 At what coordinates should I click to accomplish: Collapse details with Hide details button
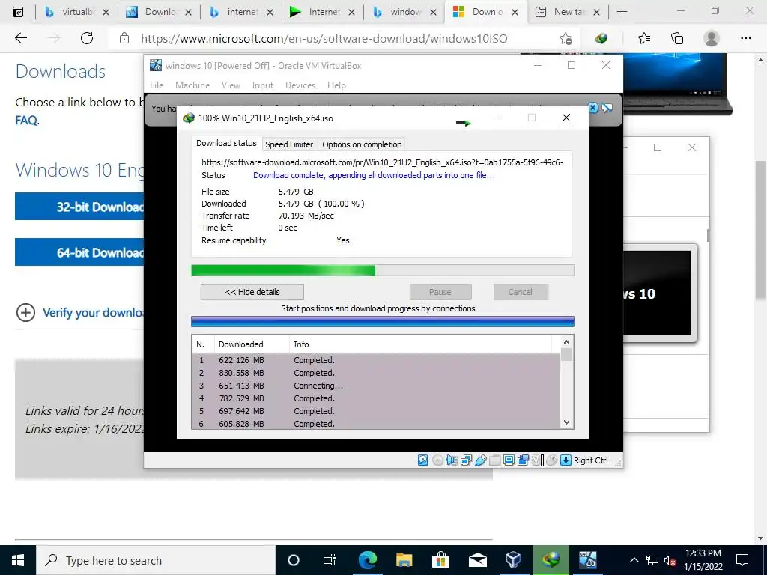pyautogui.click(x=252, y=292)
